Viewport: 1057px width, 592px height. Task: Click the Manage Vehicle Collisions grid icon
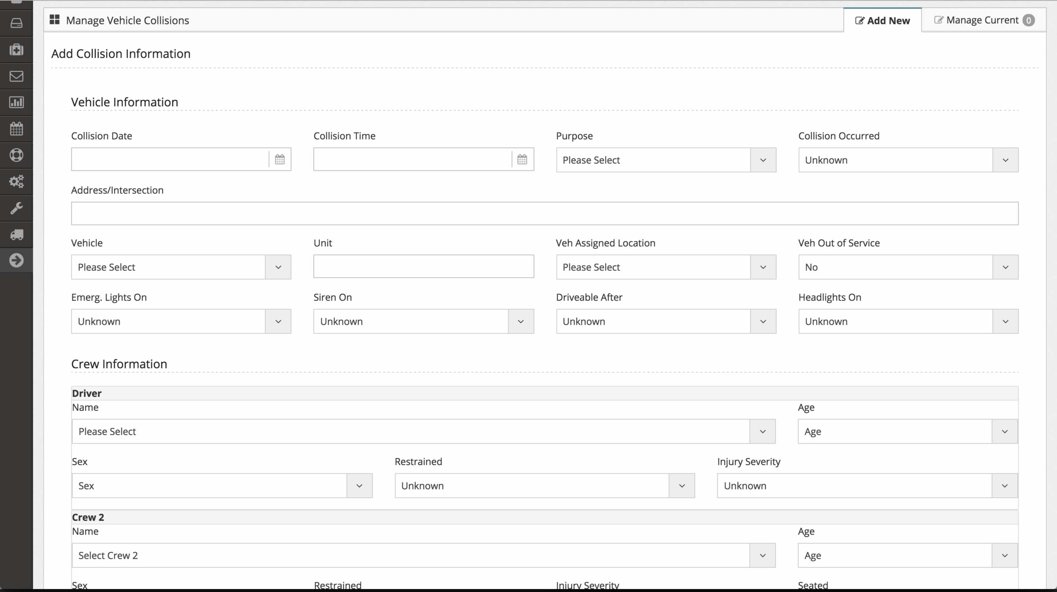pyautogui.click(x=55, y=20)
